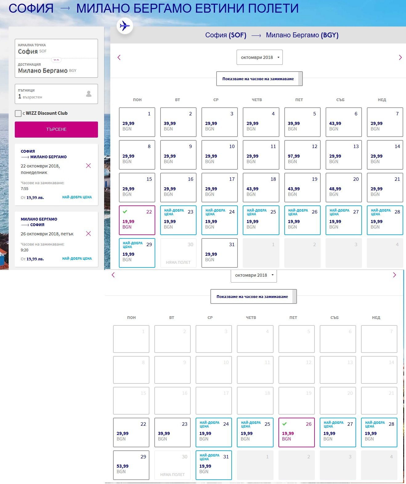Swap origin and destination with the arrows icon

(x=56, y=60)
